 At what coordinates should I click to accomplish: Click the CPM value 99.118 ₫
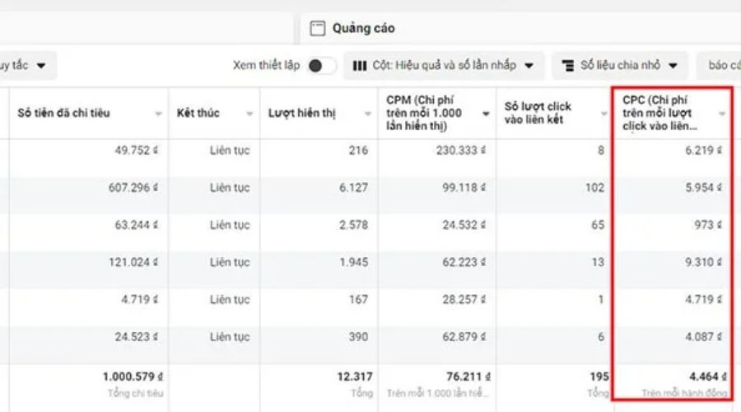[464, 188]
